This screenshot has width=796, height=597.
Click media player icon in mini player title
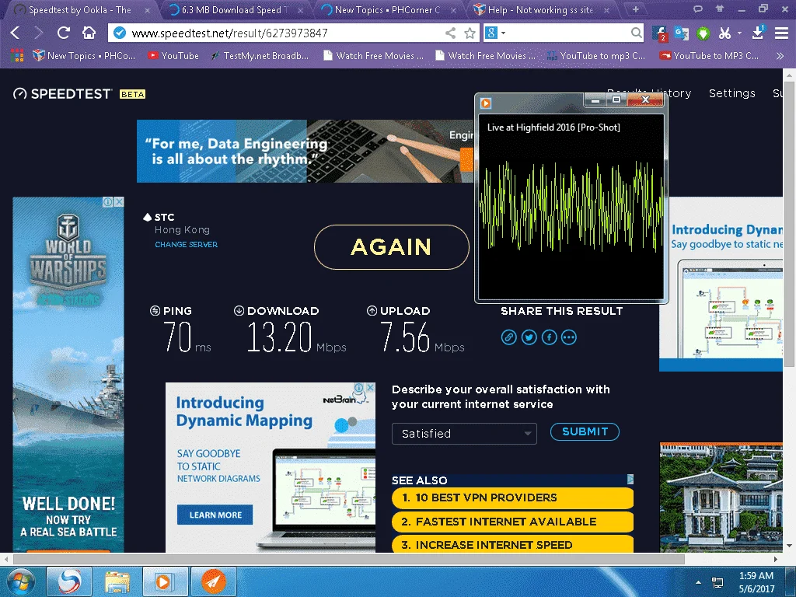(486, 103)
